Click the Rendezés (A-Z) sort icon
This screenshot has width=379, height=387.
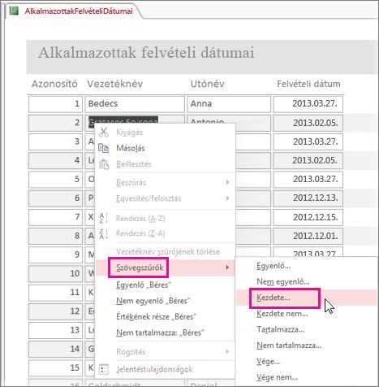pos(104,219)
